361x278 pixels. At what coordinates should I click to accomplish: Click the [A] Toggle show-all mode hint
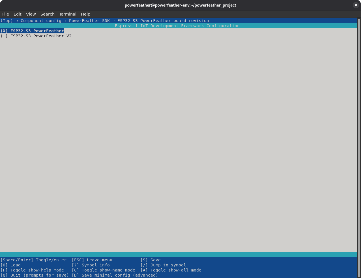coord(171,270)
